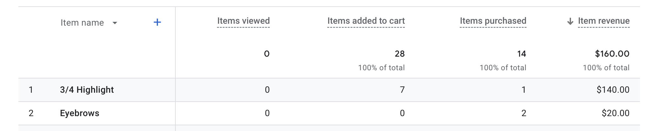Click the 7 added-to-cart value for 3/4 Highlight
The image size is (659, 131).
point(402,90)
